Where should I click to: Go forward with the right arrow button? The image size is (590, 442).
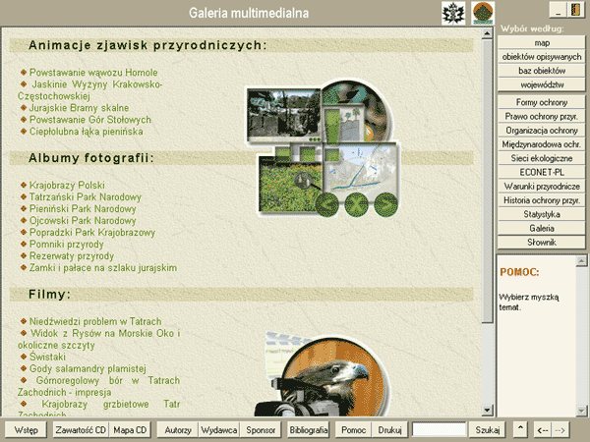(560, 430)
